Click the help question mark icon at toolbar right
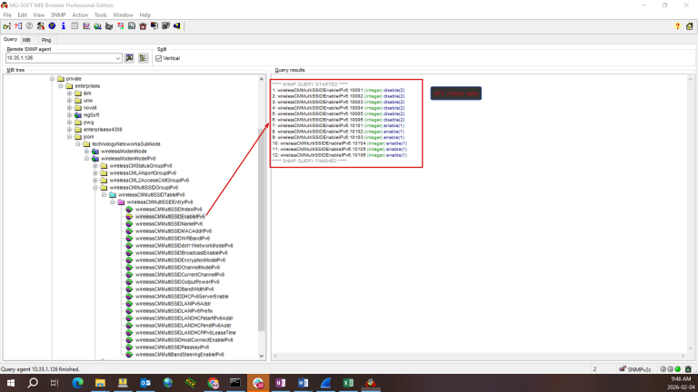698x392 pixels. pos(677,26)
